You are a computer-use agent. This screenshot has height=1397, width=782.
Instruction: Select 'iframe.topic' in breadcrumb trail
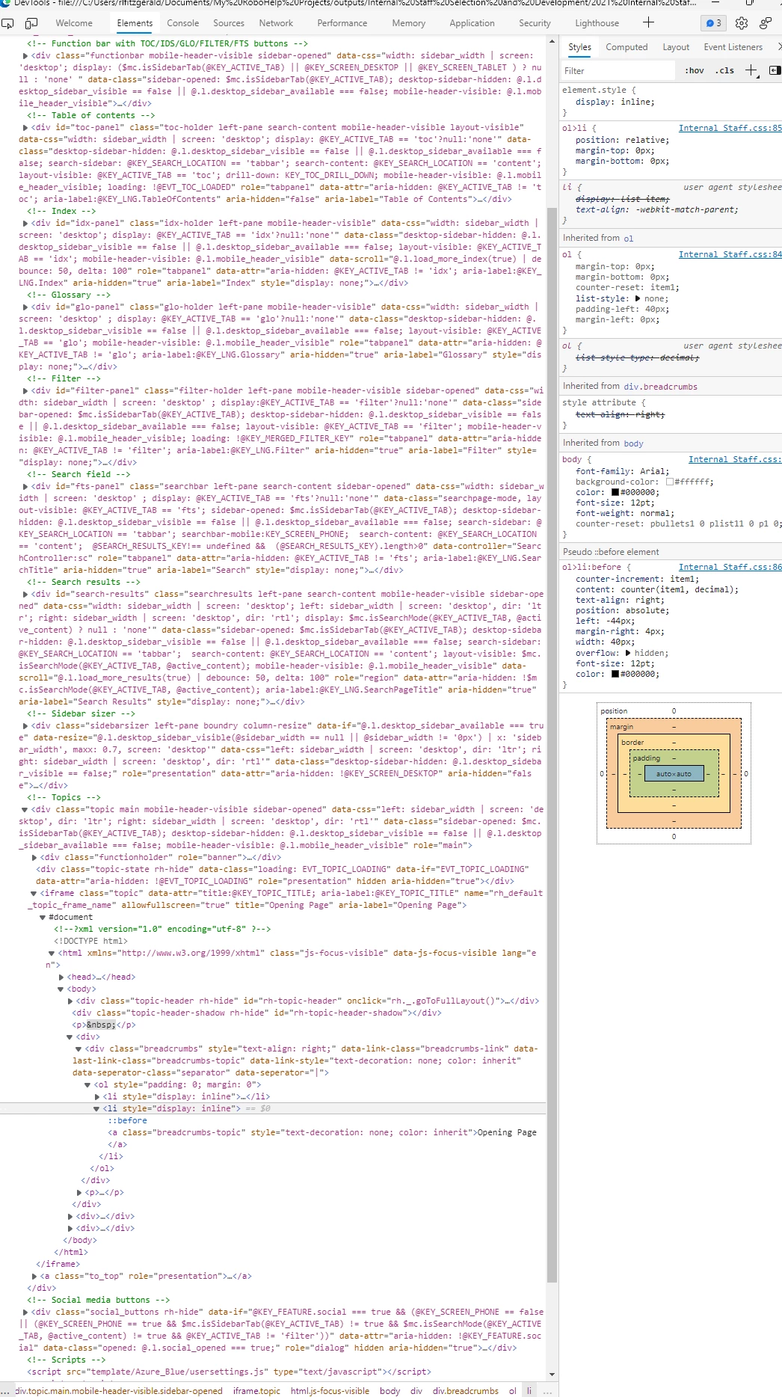256,1391
